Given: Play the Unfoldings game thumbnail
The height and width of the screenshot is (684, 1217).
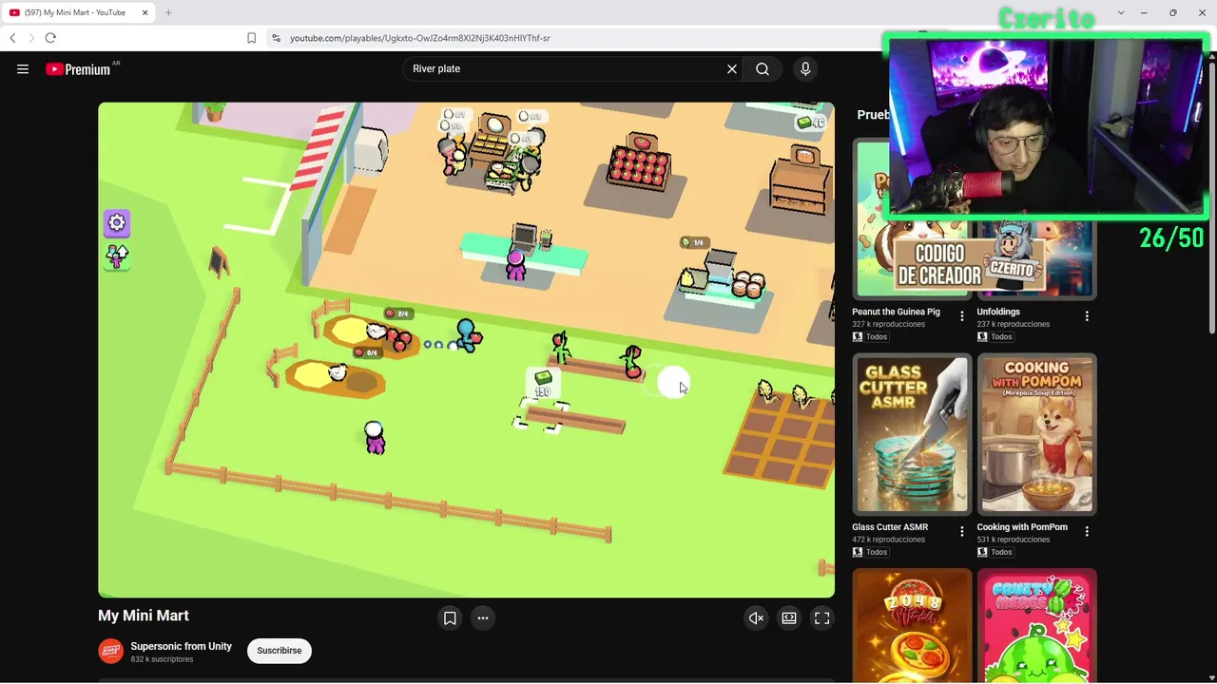Looking at the screenshot, I should tap(1036, 258).
